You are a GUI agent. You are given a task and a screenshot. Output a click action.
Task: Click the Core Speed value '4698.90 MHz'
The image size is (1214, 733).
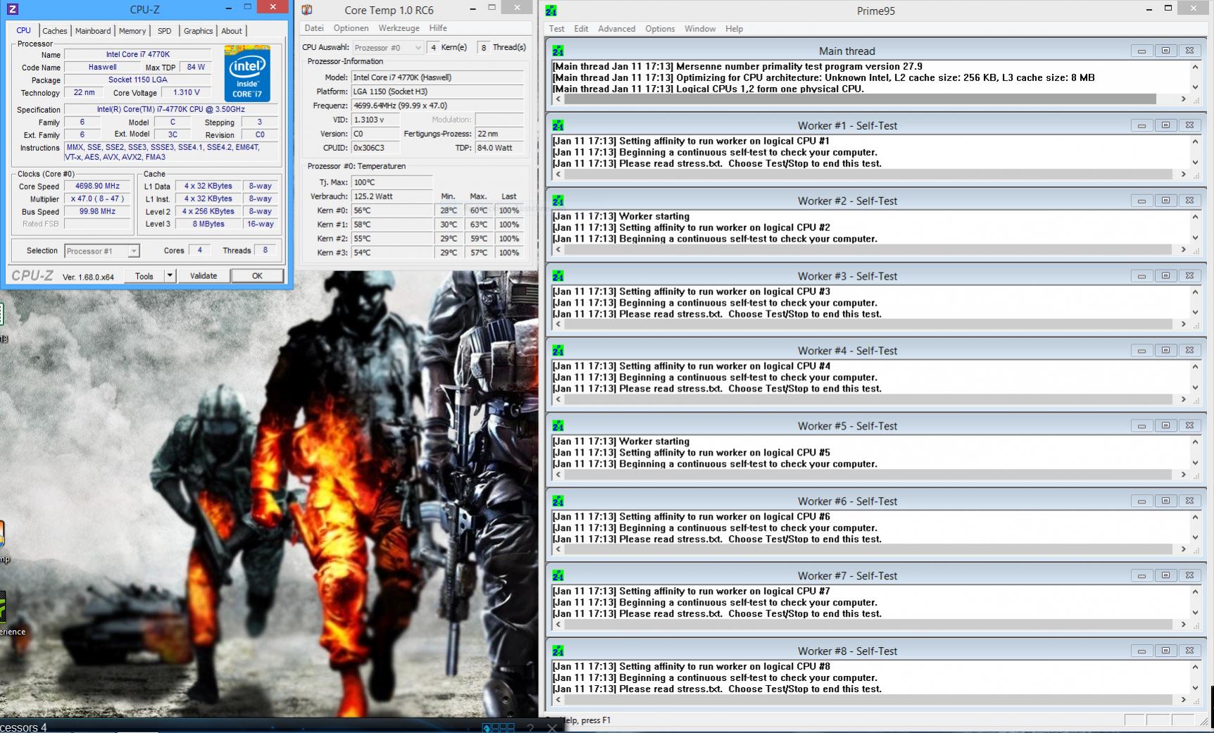pyautogui.click(x=98, y=186)
